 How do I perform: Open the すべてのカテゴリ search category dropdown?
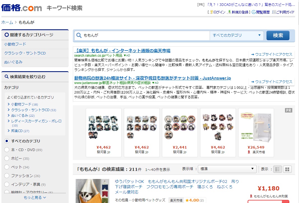point(237,35)
